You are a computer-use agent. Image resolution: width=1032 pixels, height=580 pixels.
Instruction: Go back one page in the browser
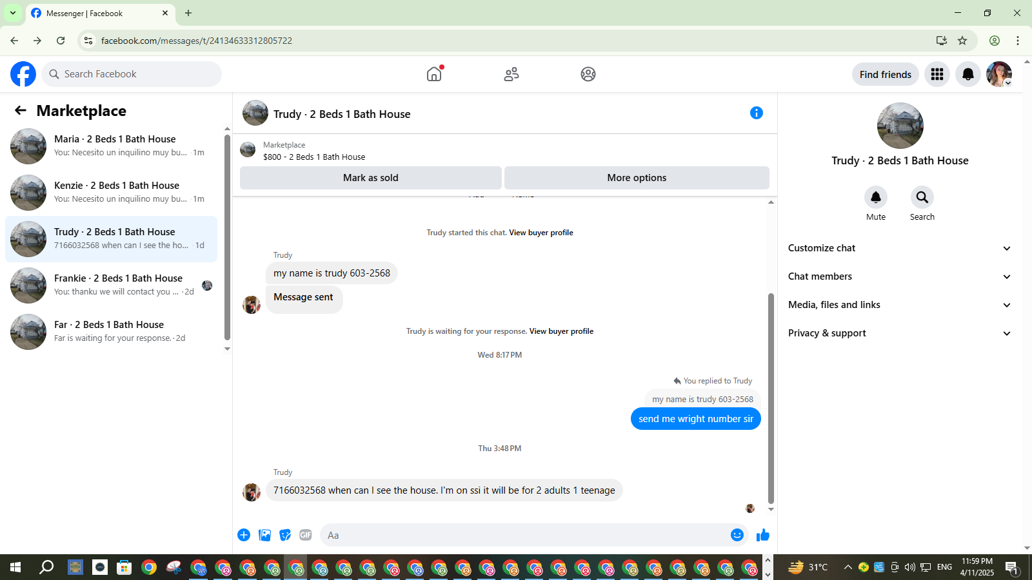[14, 41]
